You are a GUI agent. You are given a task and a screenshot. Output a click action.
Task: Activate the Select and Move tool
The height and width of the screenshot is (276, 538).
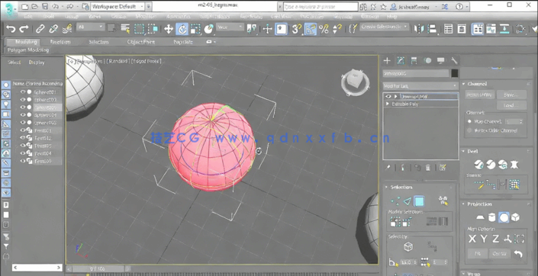(x=169, y=29)
